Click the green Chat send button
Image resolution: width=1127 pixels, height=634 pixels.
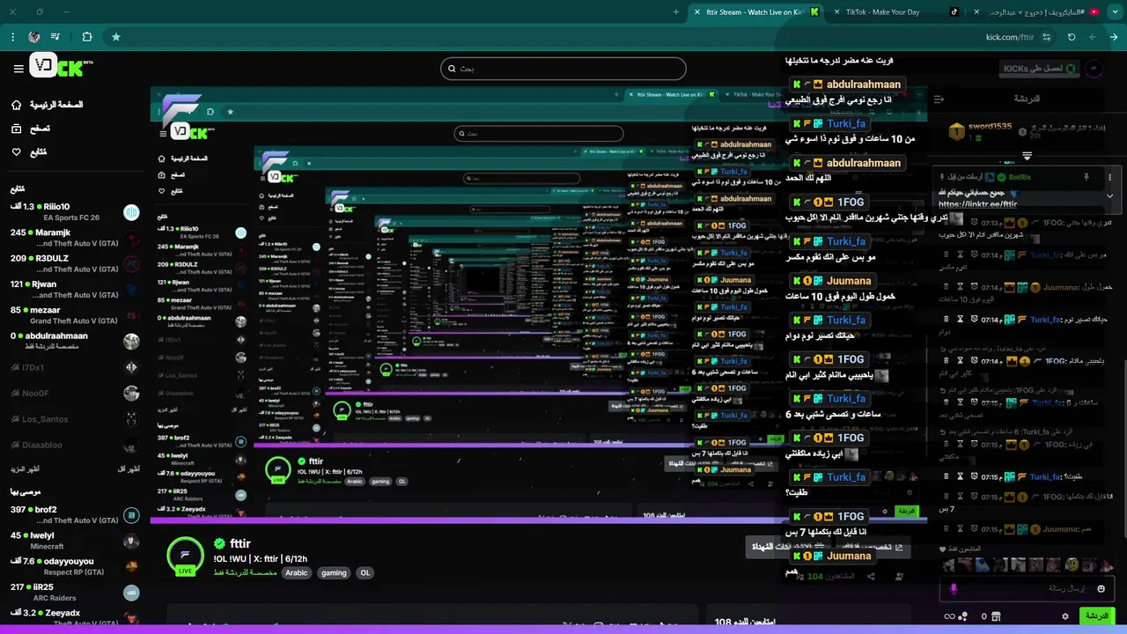[1097, 616]
